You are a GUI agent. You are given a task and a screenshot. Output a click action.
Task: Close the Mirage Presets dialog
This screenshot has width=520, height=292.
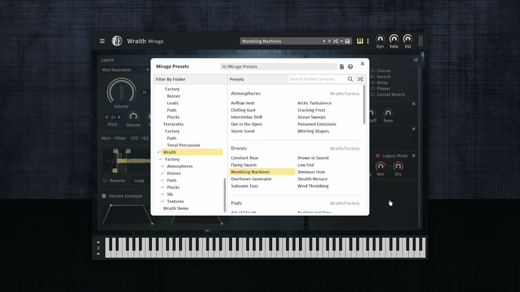coord(362,64)
